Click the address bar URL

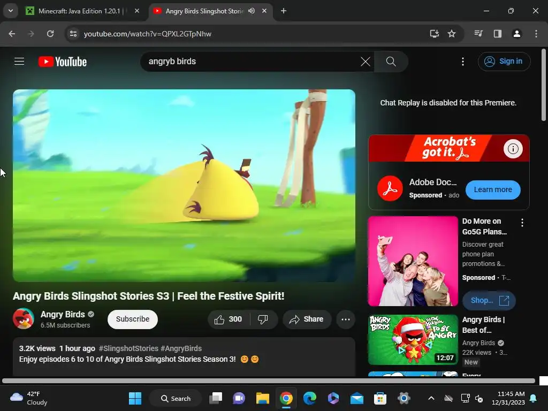148,34
